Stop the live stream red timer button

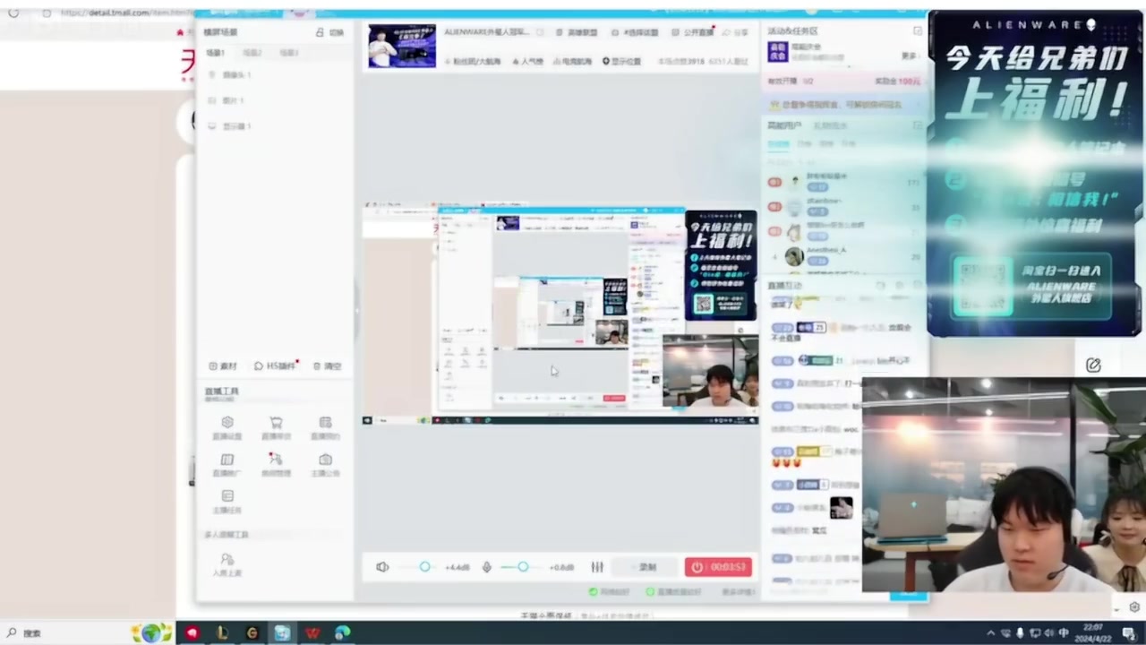click(x=718, y=567)
